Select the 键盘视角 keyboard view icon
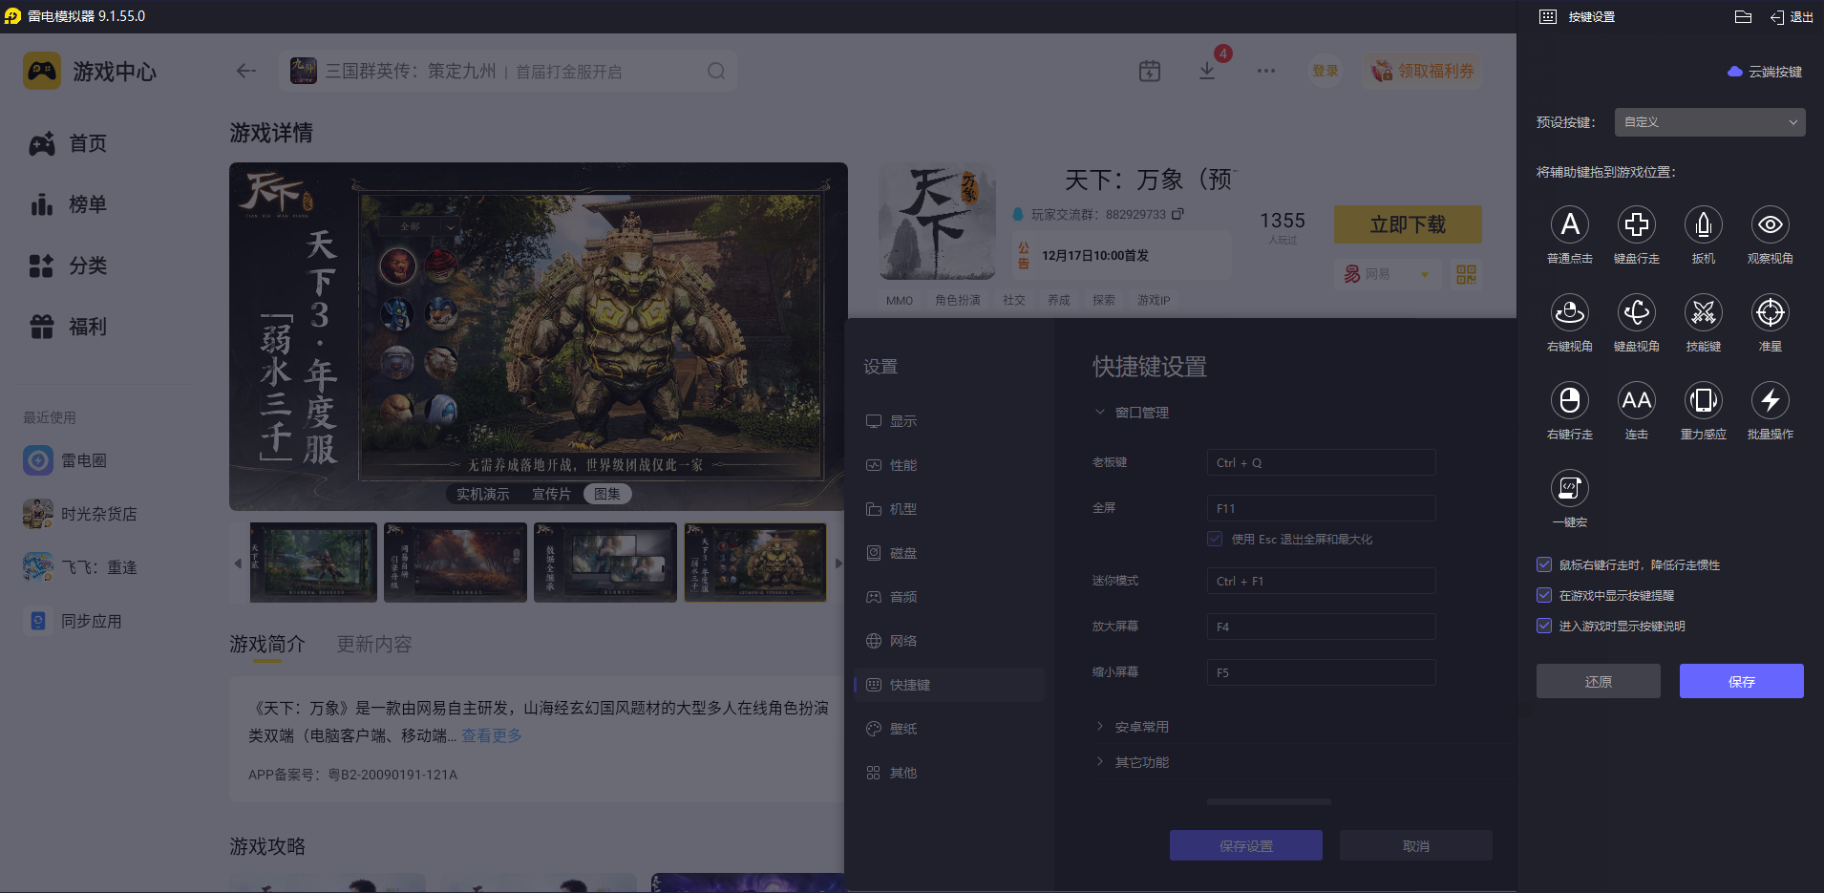This screenshot has height=893, width=1824. click(x=1637, y=312)
